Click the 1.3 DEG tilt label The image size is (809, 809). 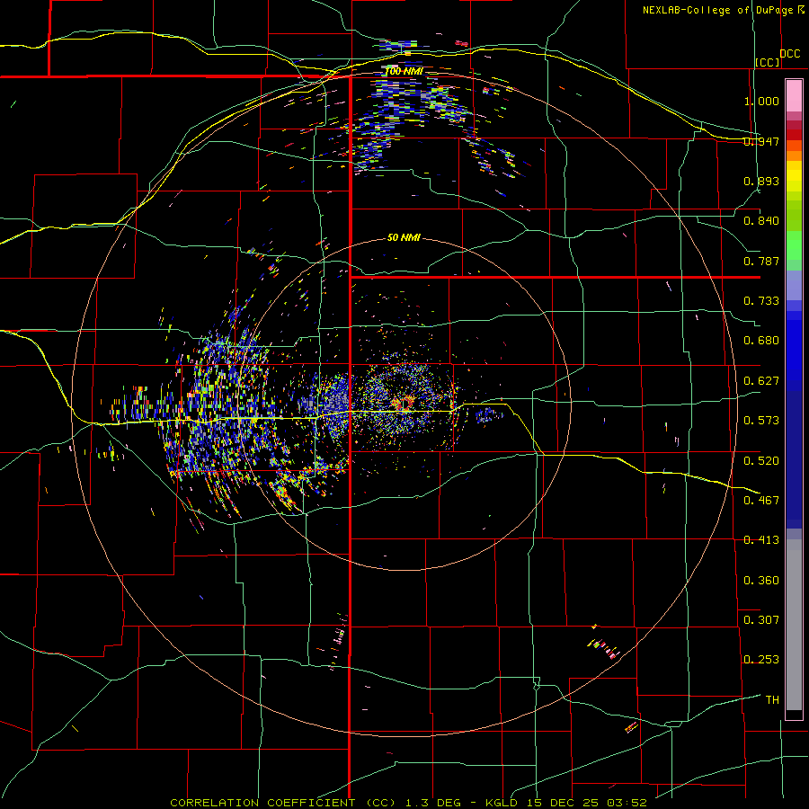pos(432,803)
